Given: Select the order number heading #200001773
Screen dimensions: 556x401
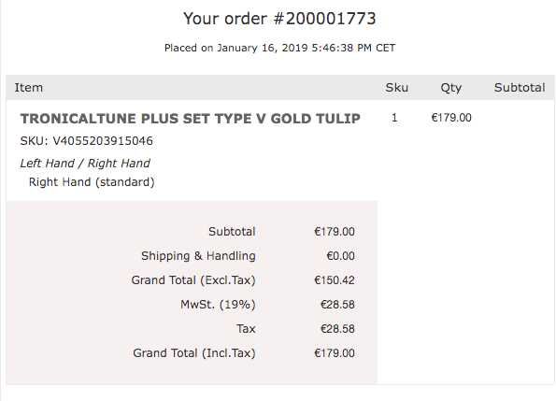Looking at the screenshot, I should [x=279, y=19].
